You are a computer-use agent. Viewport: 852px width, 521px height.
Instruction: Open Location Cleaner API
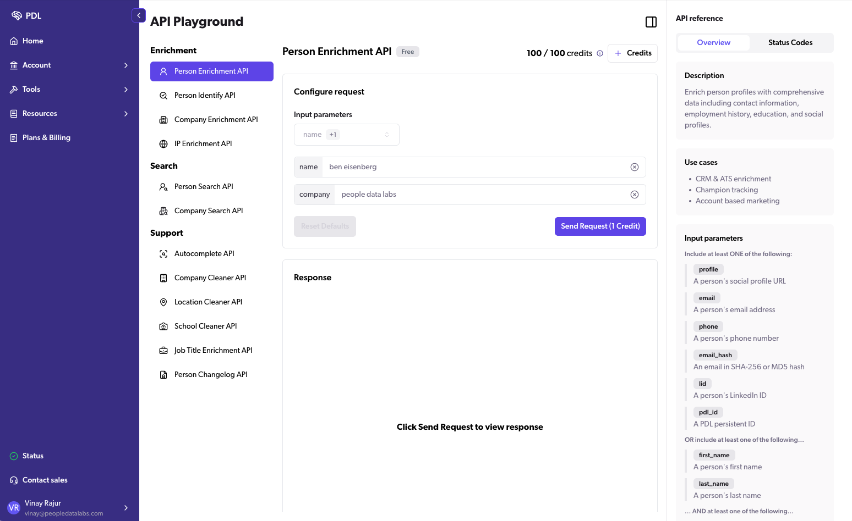pyautogui.click(x=212, y=302)
